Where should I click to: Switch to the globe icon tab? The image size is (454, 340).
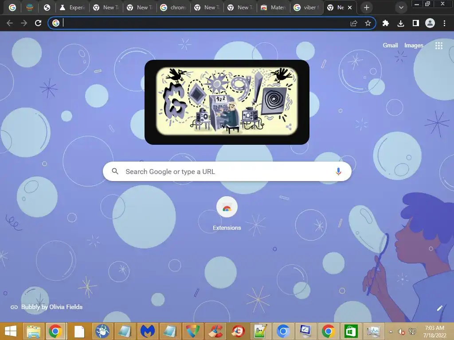pyautogui.click(x=47, y=8)
